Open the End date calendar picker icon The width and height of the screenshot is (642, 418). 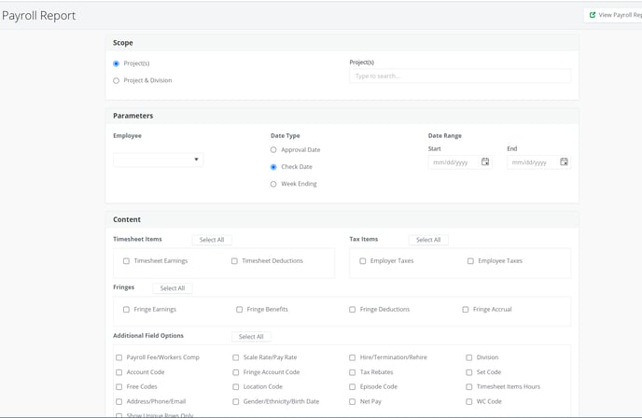click(x=564, y=161)
